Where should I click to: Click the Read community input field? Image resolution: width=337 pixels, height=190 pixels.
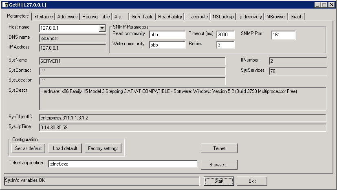(167, 34)
